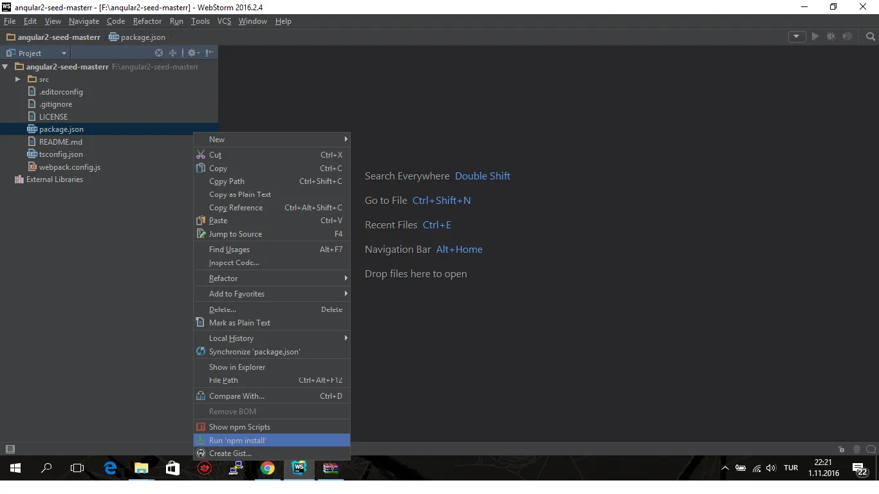The height and width of the screenshot is (494, 879).
Task: Open the run configuration dropdown
Action: (x=797, y=37)
